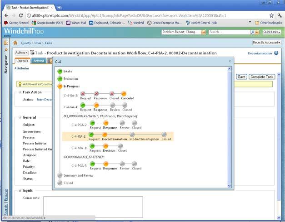Reload the page with refresh icon
Image resolution: width=285 pixels, height=222 pixels.
21,15
